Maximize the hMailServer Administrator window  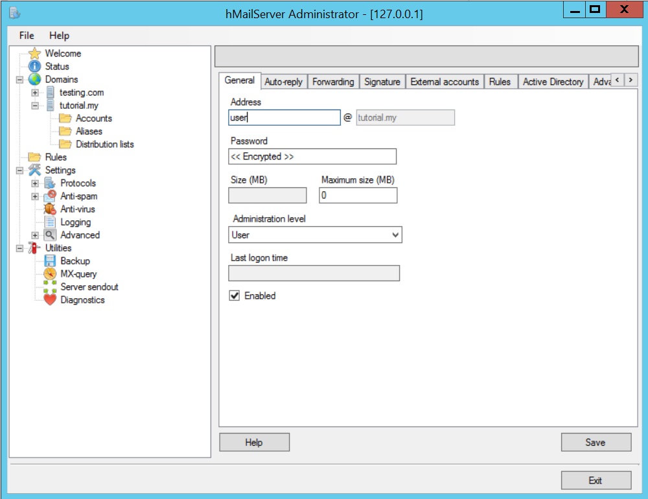coord(596,9)
